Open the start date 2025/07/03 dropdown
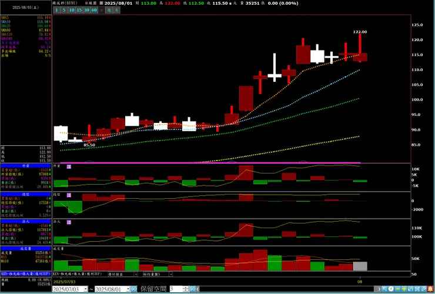The width and height of the screenshot is (435, 294). pyautogui.click(x=86, y=289)
